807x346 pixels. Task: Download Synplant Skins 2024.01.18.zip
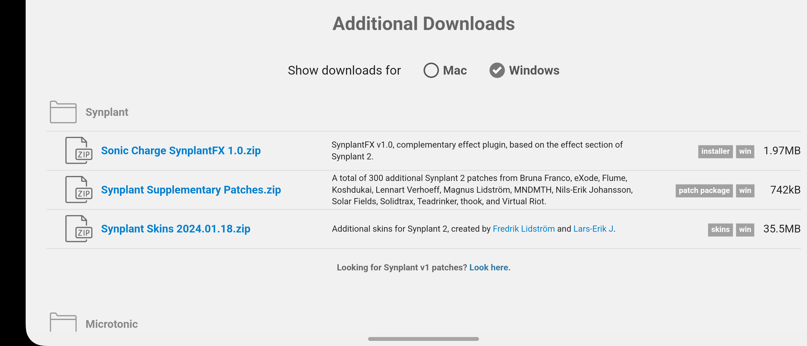point(175,229)
